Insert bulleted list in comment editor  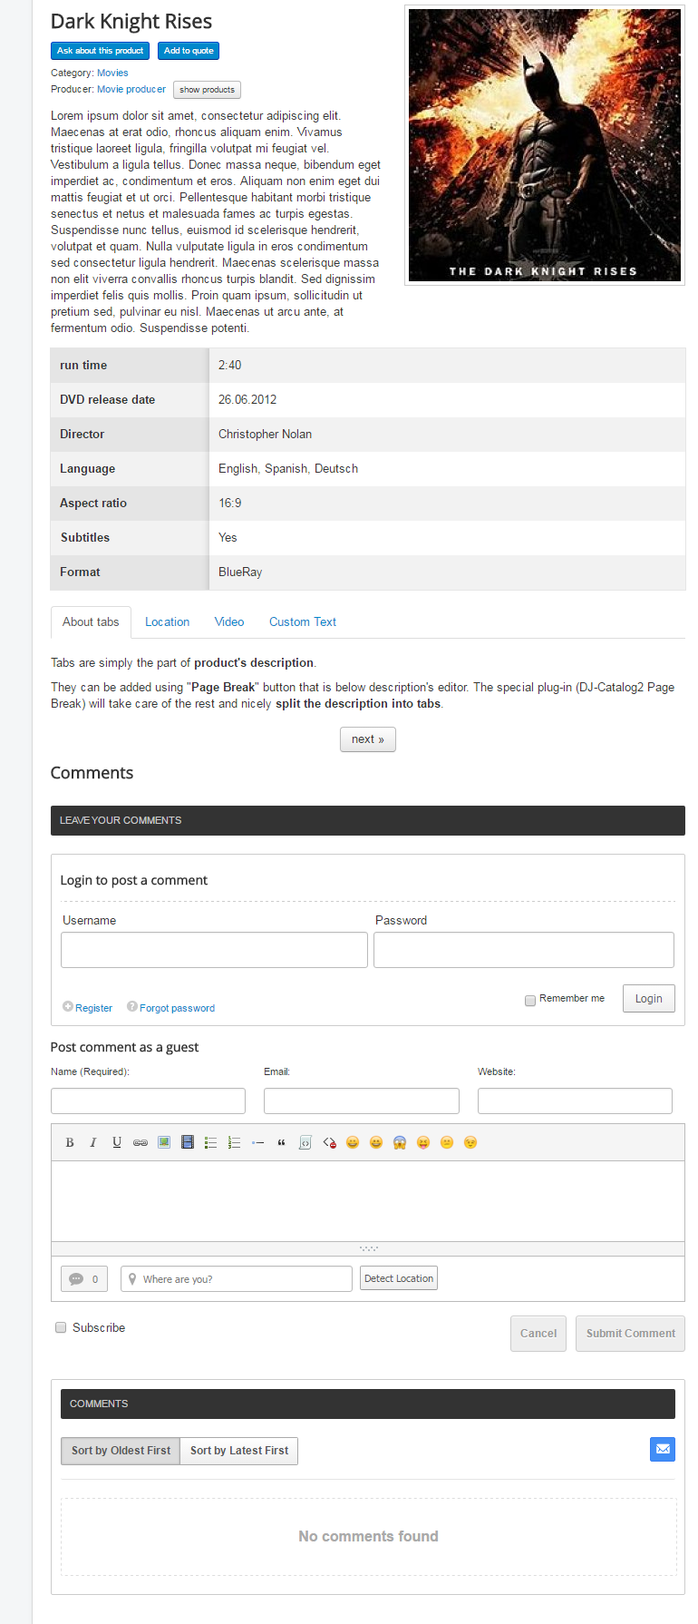(211, 1142)
